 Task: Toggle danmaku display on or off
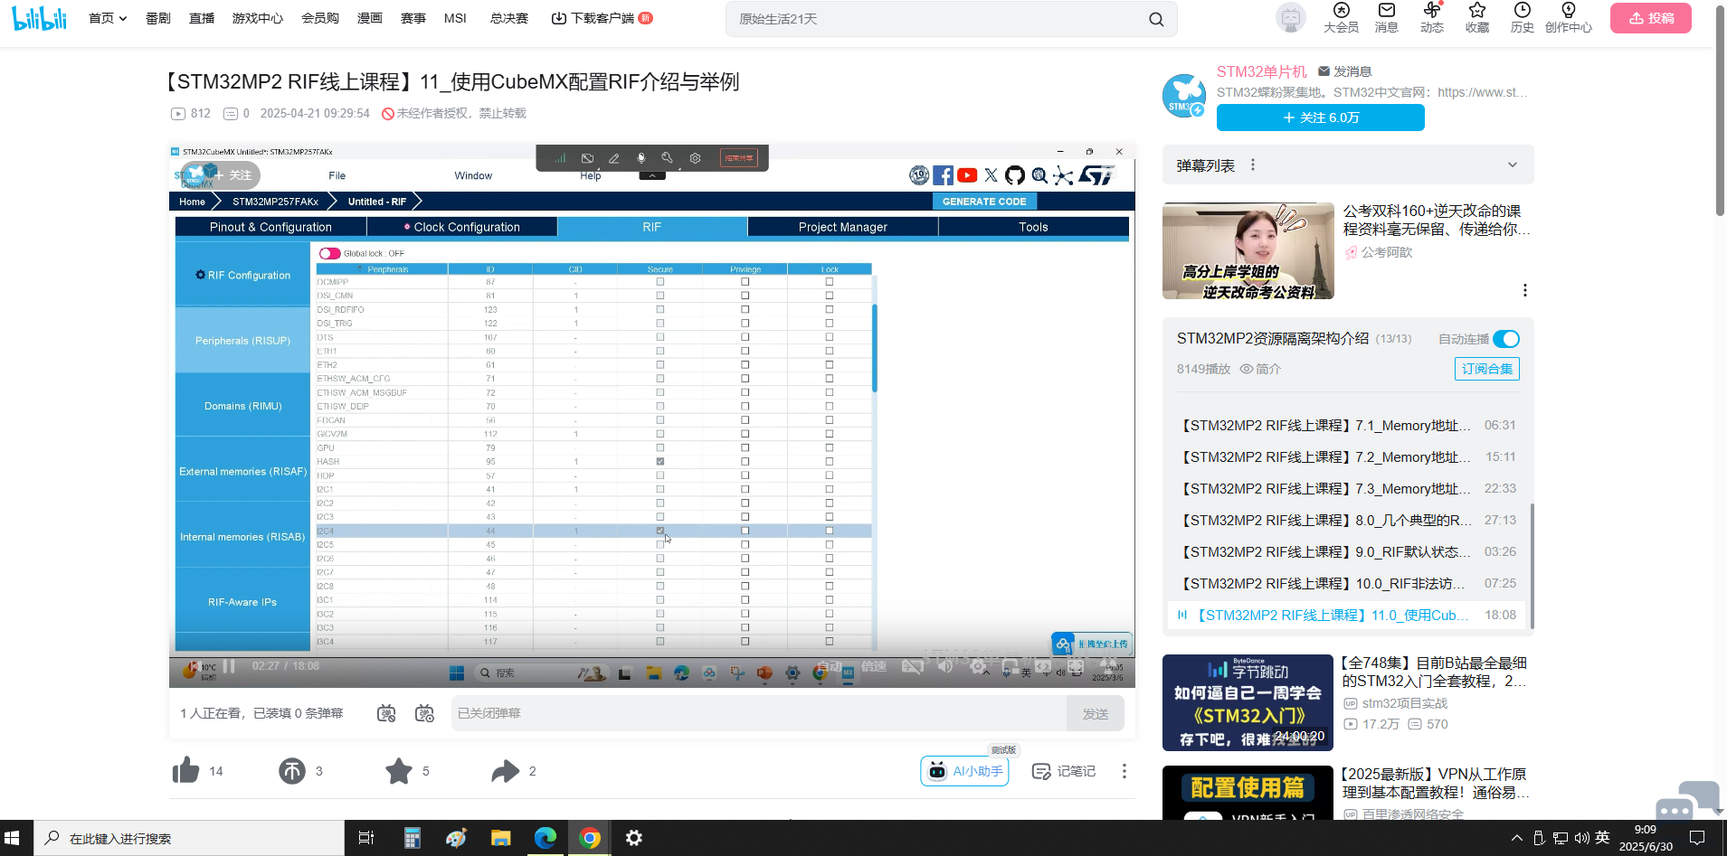click(x=386, y=713)
